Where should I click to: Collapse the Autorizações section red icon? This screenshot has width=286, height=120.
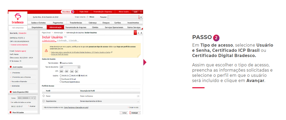(11, 67)
